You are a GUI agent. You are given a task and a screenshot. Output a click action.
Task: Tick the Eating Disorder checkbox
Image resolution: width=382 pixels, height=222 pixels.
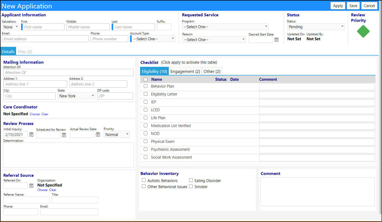tap(191, 180)
